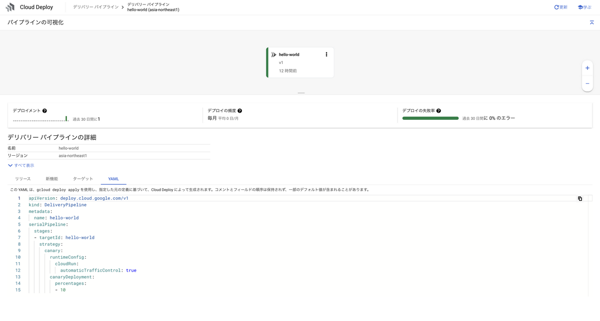The image size is (600, 321).
Task: Click YAML line automaticTrafficControl: true
Action: click(98, 271)
